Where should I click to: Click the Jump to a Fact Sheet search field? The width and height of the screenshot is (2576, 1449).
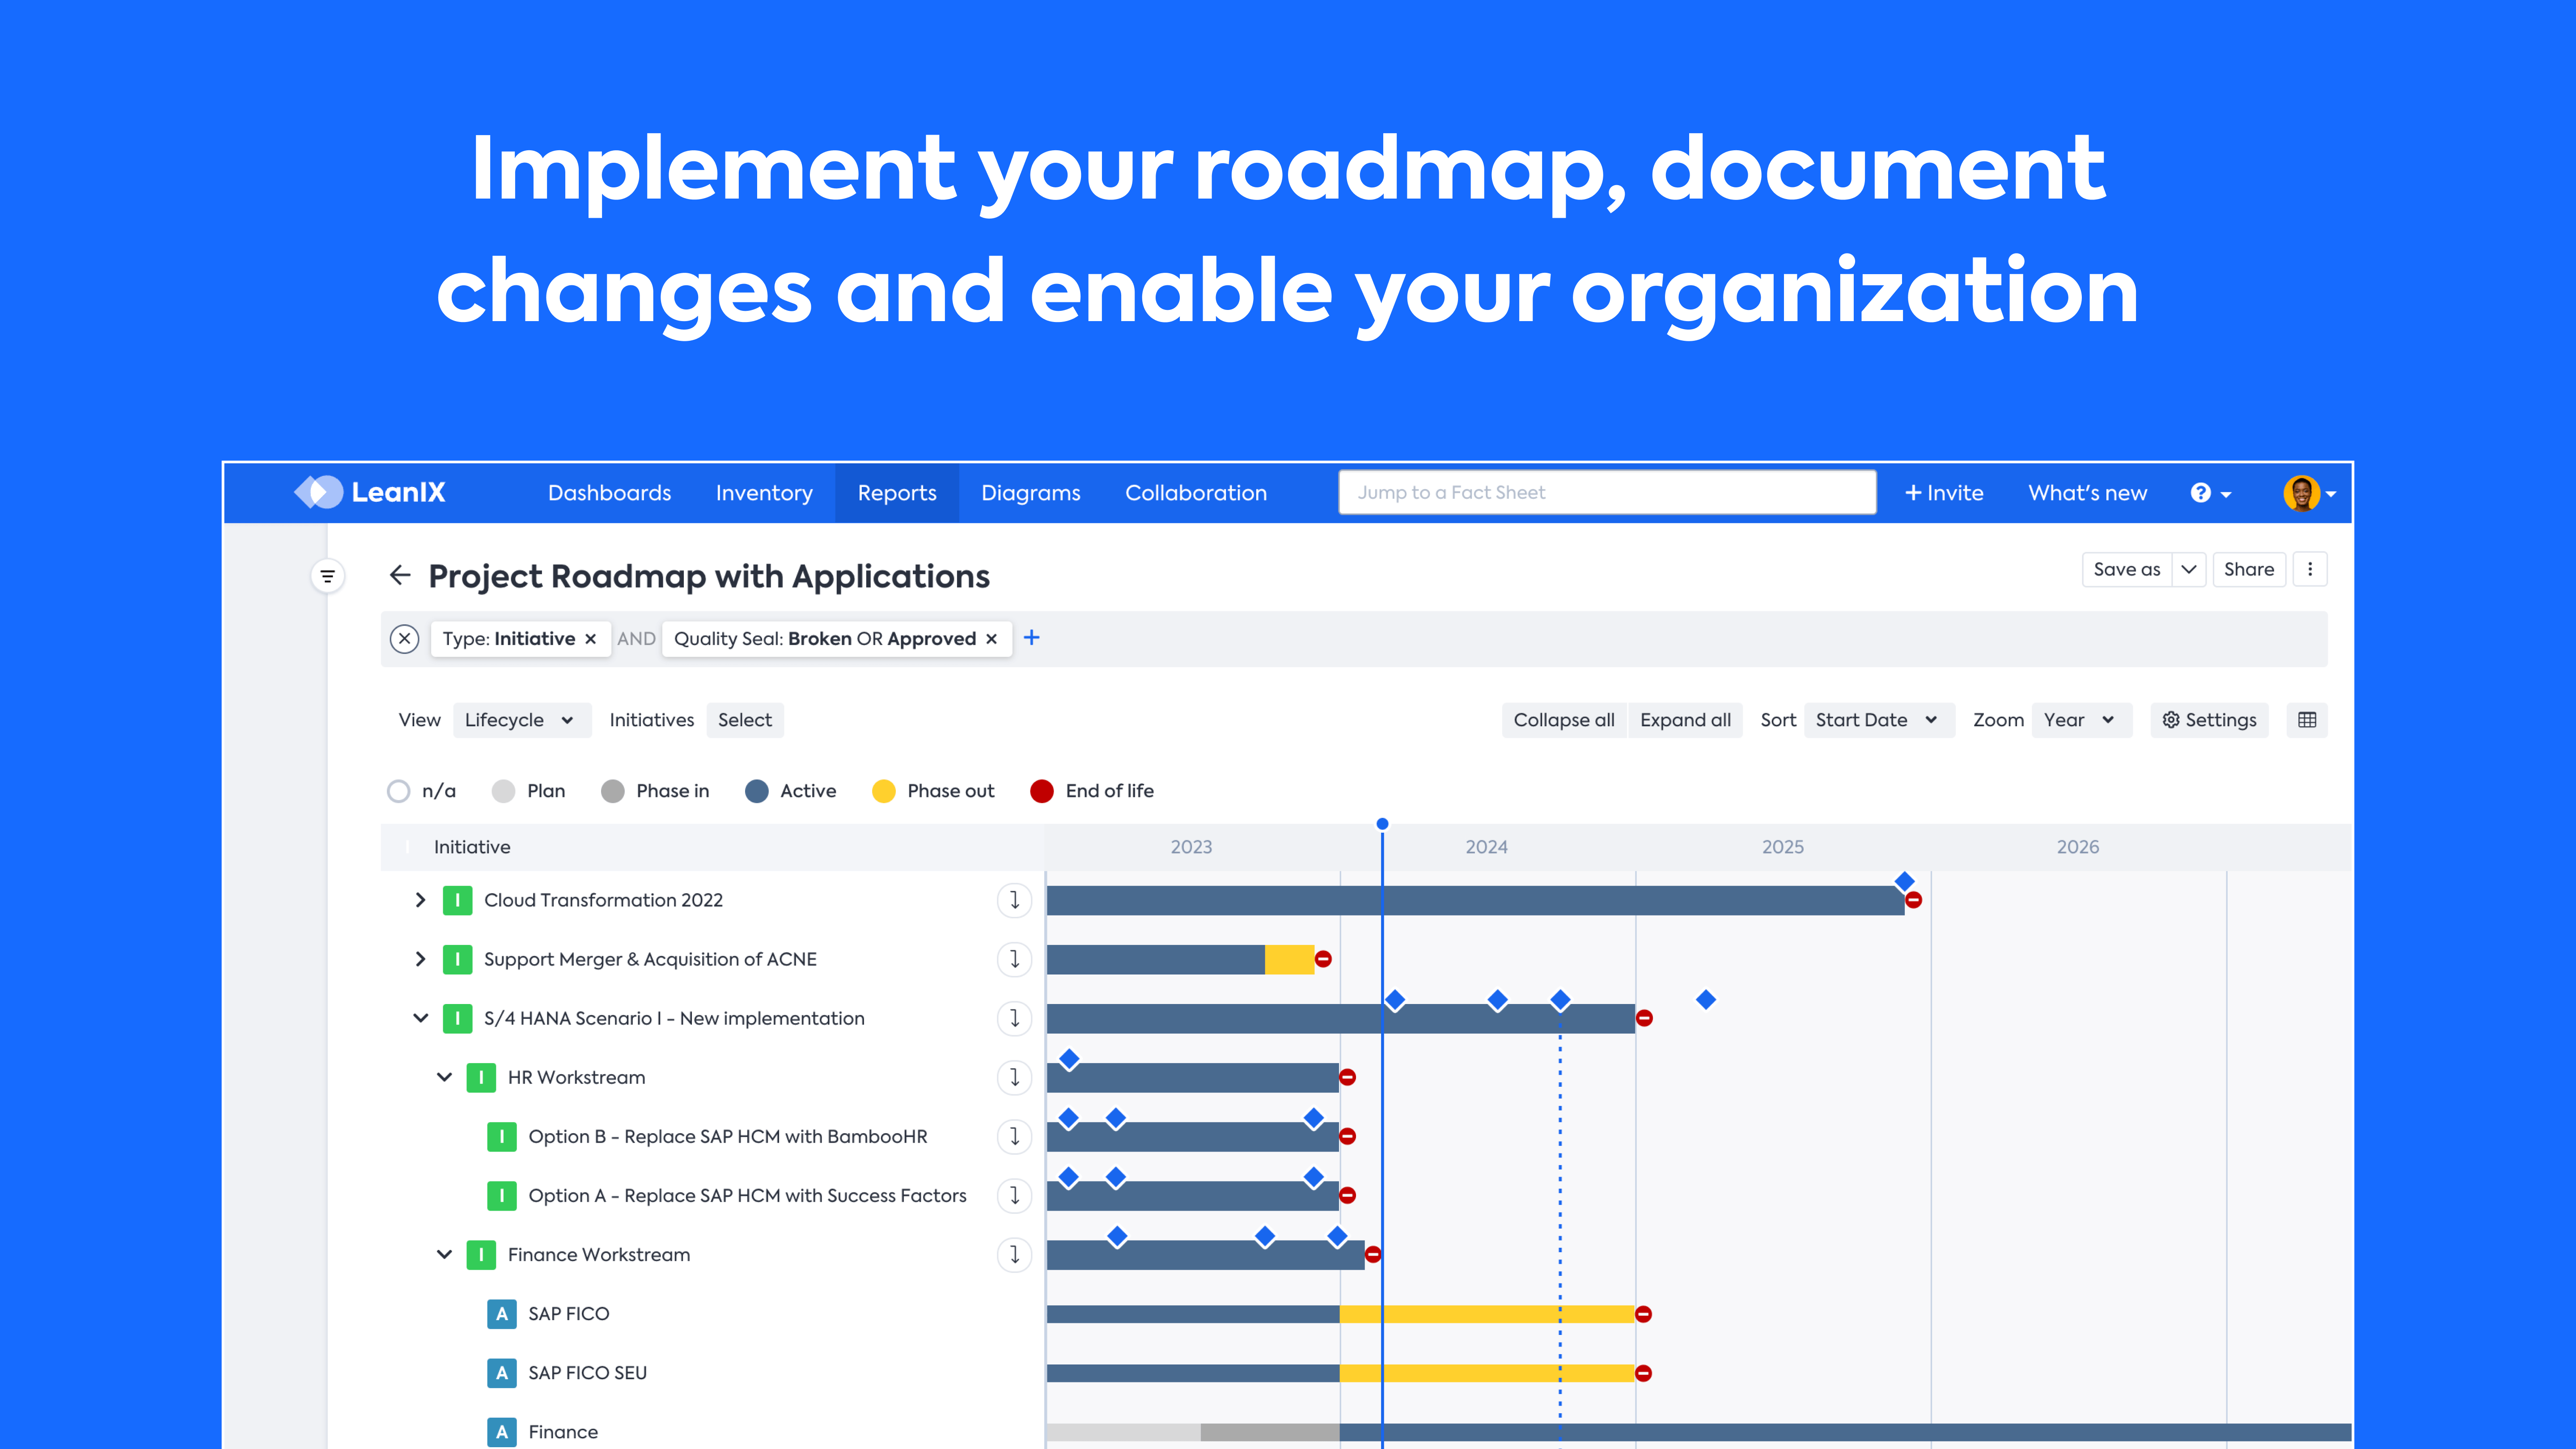(1606, 492)
